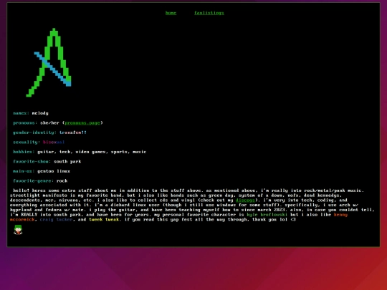Viewport: 387px width, 290px height.
Task: Click the 'she/her' pronouns text
Action: point(50,123)
